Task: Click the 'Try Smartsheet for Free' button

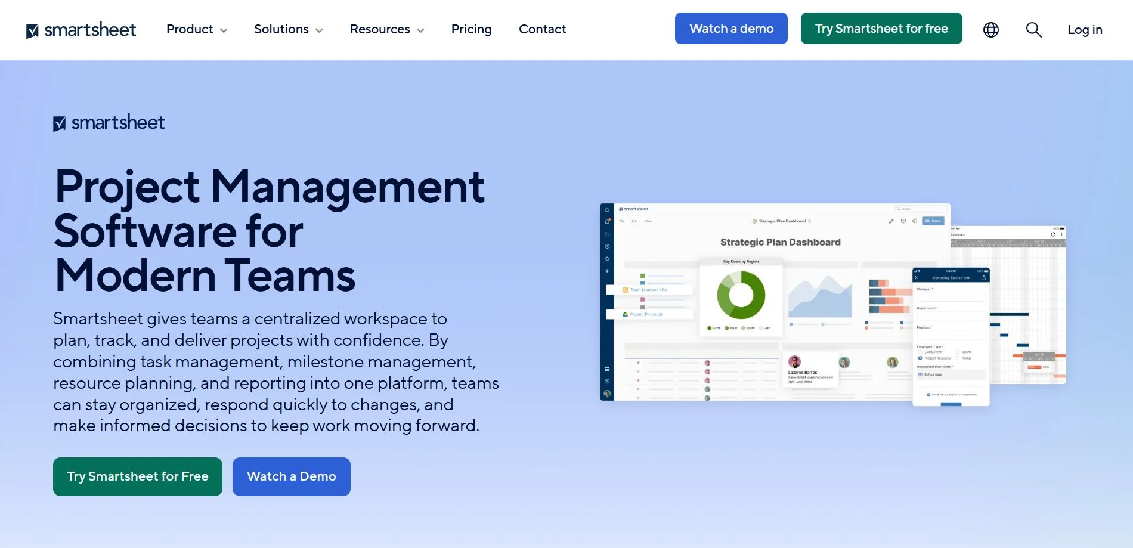Action: click(x=137, y=476)
